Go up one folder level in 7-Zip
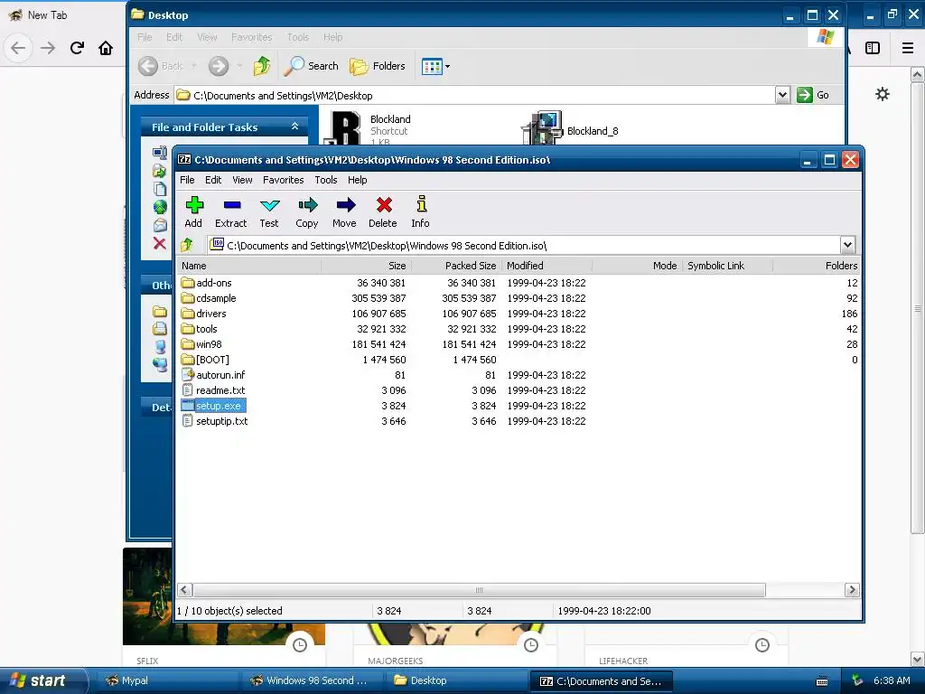Screen dimensions: 925x694 [x=187, y=244]
